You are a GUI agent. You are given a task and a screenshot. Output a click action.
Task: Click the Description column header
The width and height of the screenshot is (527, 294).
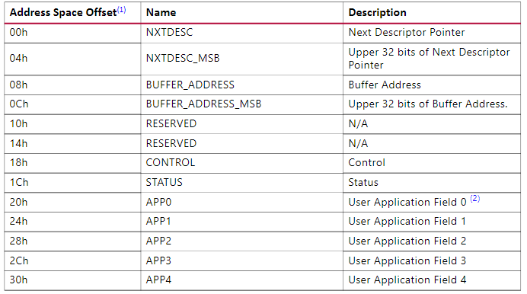point(378,12)
